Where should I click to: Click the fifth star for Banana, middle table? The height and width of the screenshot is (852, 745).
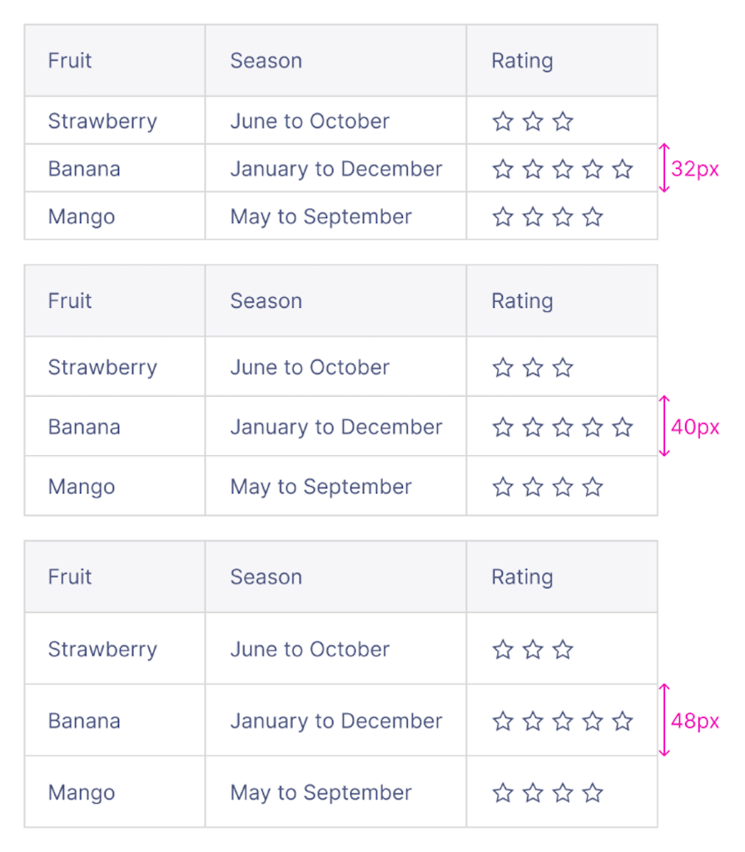(x=623, y=426)
